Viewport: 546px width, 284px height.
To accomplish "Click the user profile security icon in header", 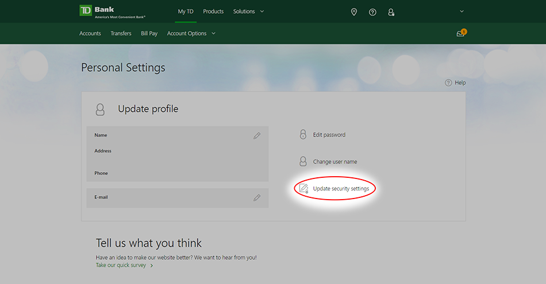I will [391, 12].
